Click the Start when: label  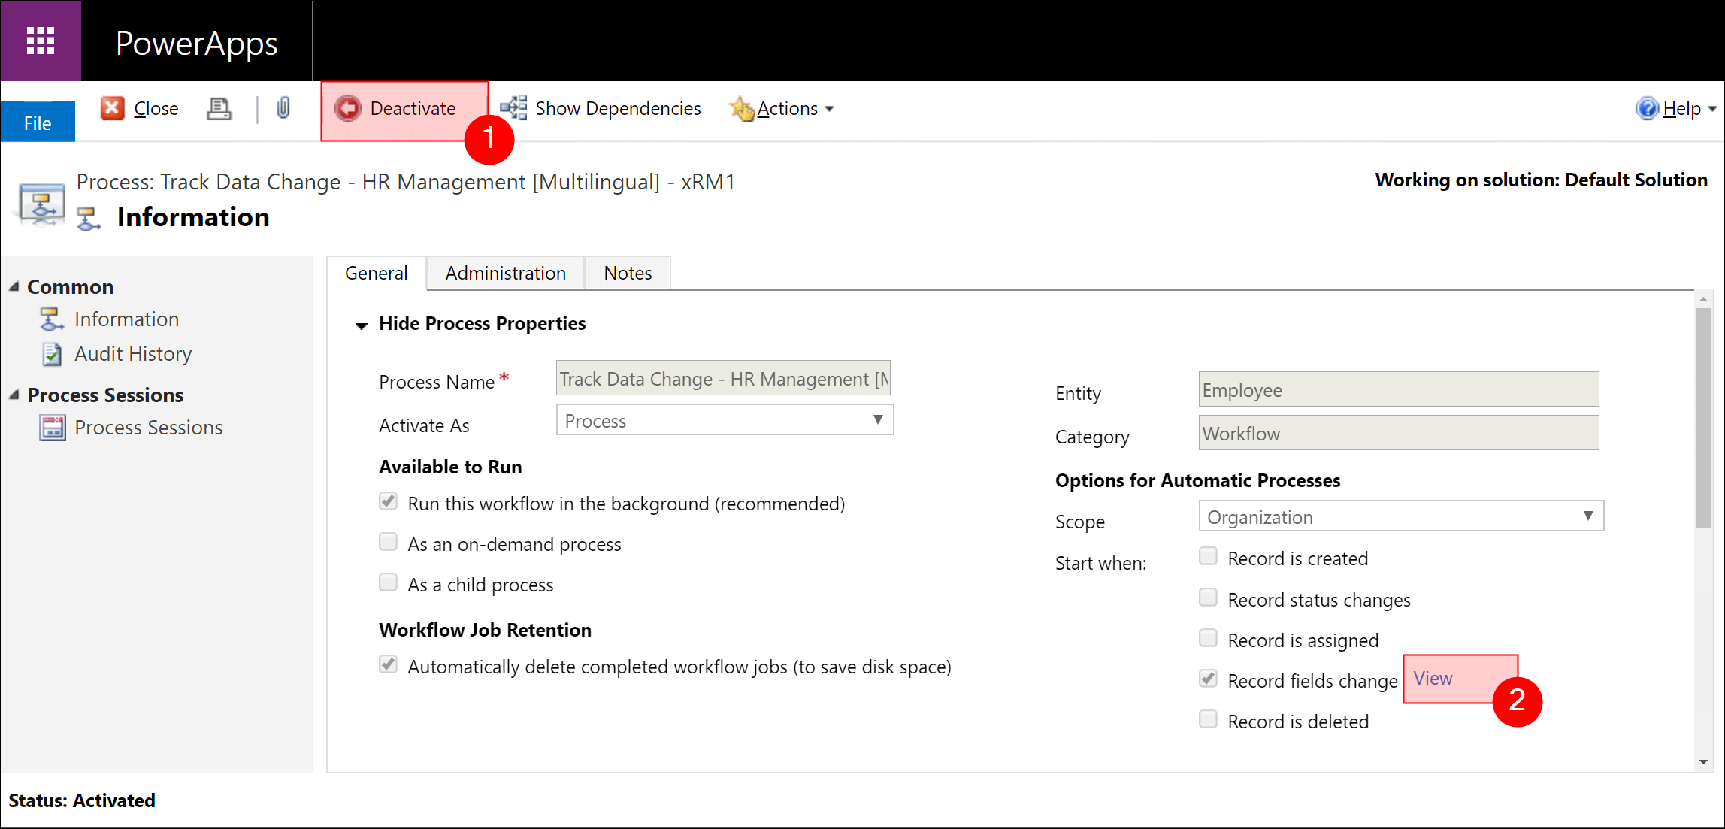1100,563
